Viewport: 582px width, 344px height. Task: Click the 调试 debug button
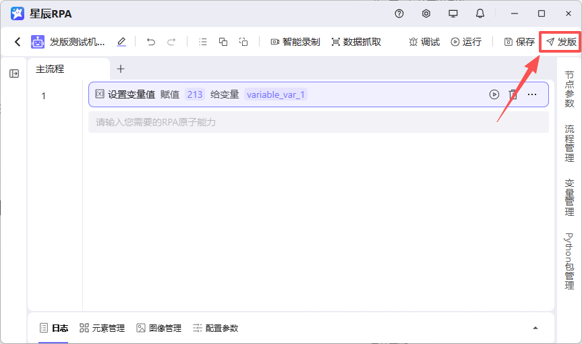click(424, 42)
